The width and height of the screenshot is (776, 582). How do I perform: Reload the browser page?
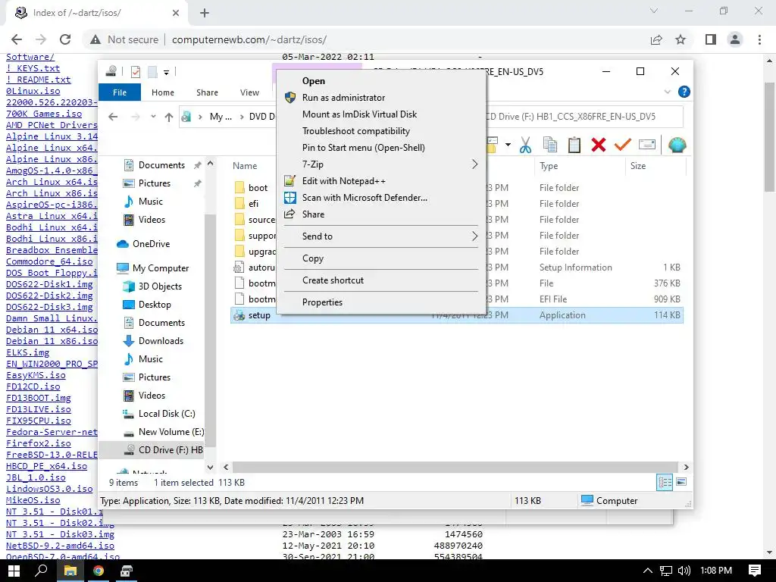point(65,39)
